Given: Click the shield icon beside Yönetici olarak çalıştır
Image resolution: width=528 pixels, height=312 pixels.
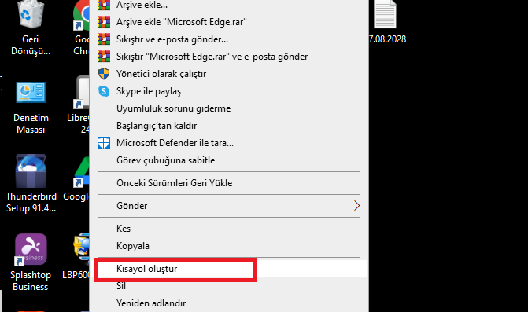Looking at the screenshot, I should (x=104, y=74).
